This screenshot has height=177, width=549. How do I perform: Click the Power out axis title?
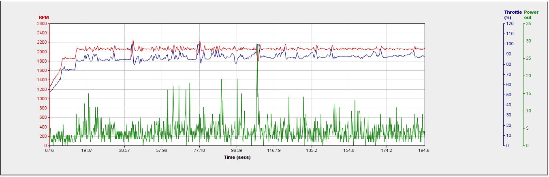pos(531,15)
